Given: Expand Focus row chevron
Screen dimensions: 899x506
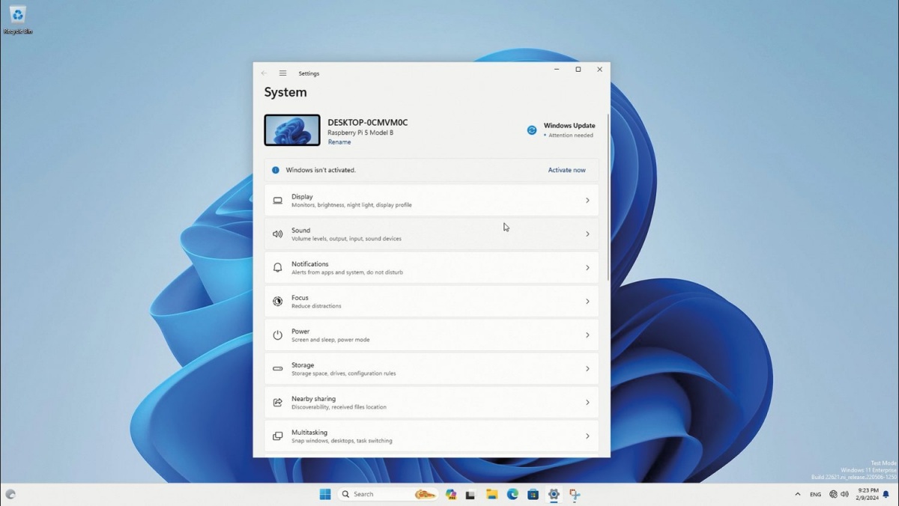Looking at the screenshot, I should click(587, 301).
